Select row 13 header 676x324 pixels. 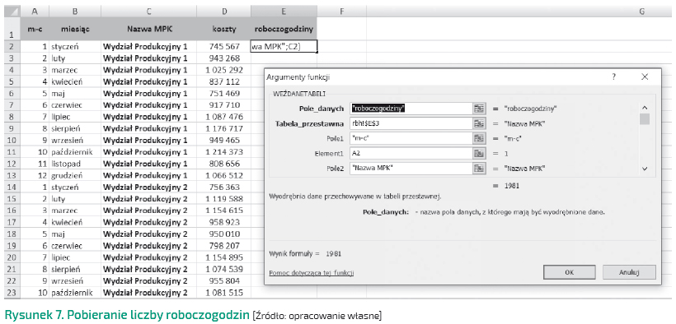coord(12,175)
